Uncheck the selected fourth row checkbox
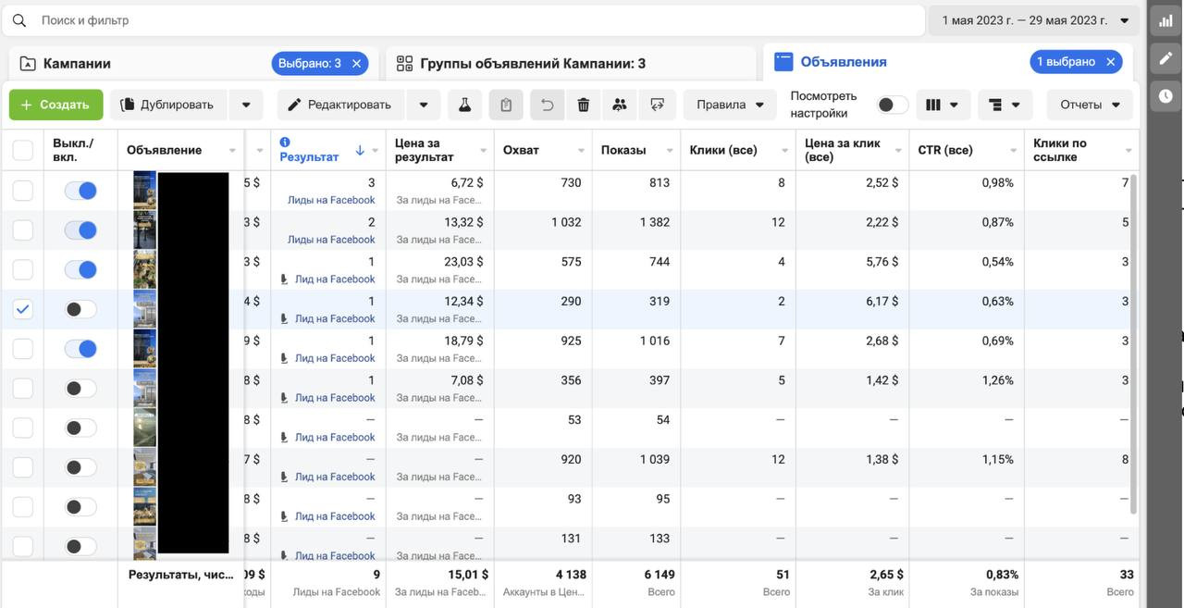The height and width of the screenshot is (608, 1184). click(23, 310)
